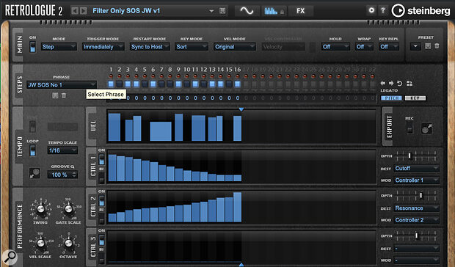The height and width of the screenshot is (267, 455).
Task: Delete the phrase trash icon under Phrase
Action: pos(64,95)
